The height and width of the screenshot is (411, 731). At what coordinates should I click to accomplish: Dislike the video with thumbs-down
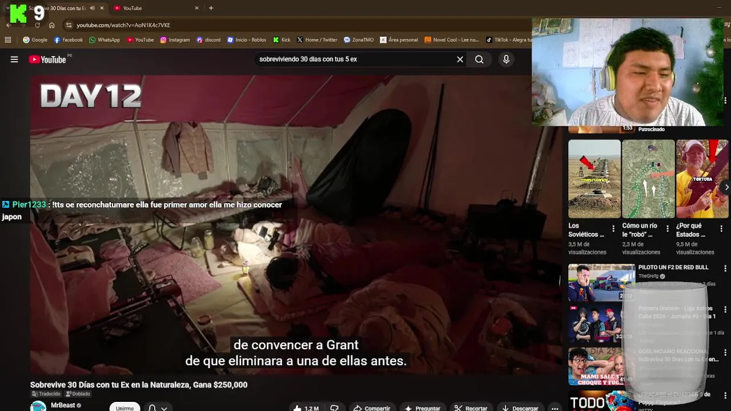(x=335, y=408)
